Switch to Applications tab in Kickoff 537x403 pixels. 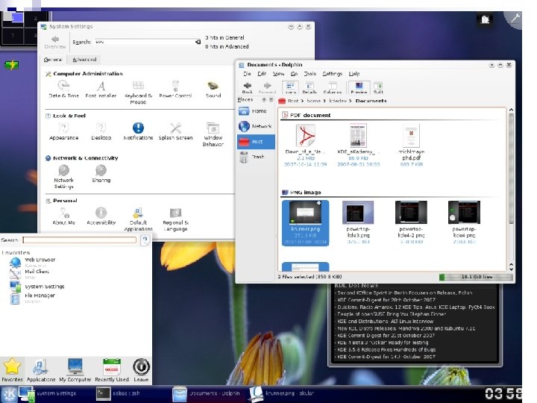pos(41,370)
